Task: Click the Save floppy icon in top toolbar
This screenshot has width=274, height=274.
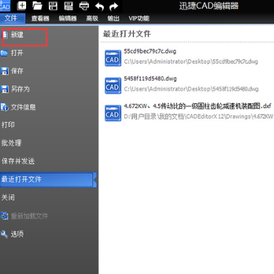Action: [53, 6]
